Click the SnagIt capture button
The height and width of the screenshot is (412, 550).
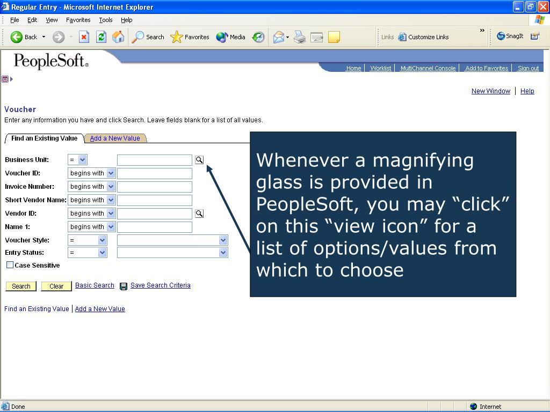pos(510,36)
